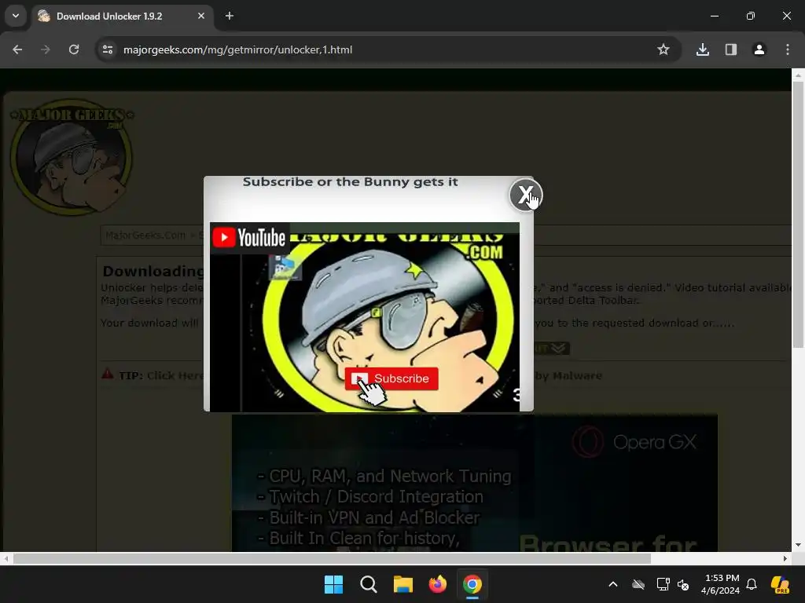This screenshot has height=603, width=805.
Task: Click the Opera GX ad banner
Action: point(475,483)
